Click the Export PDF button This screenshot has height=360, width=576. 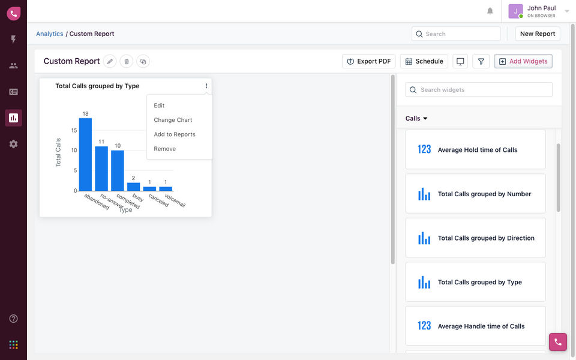pyautogui.click(x=368, y=61)
